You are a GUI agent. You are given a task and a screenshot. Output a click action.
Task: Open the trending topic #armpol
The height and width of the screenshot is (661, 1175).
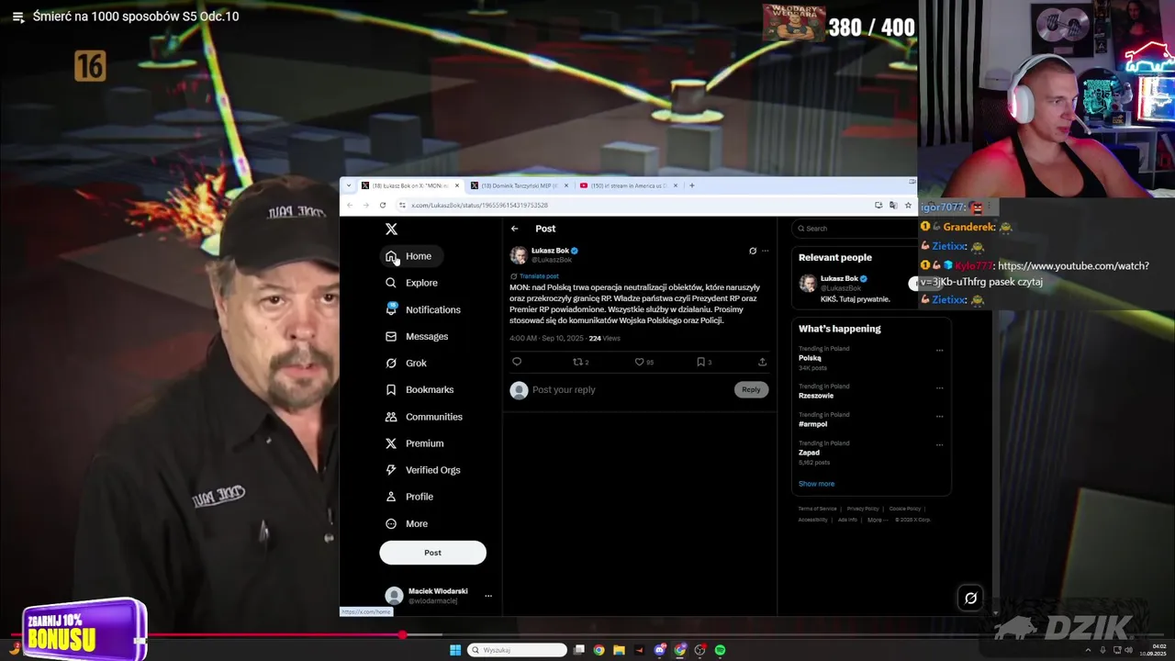pyautogui.click(x=812, y=424)
